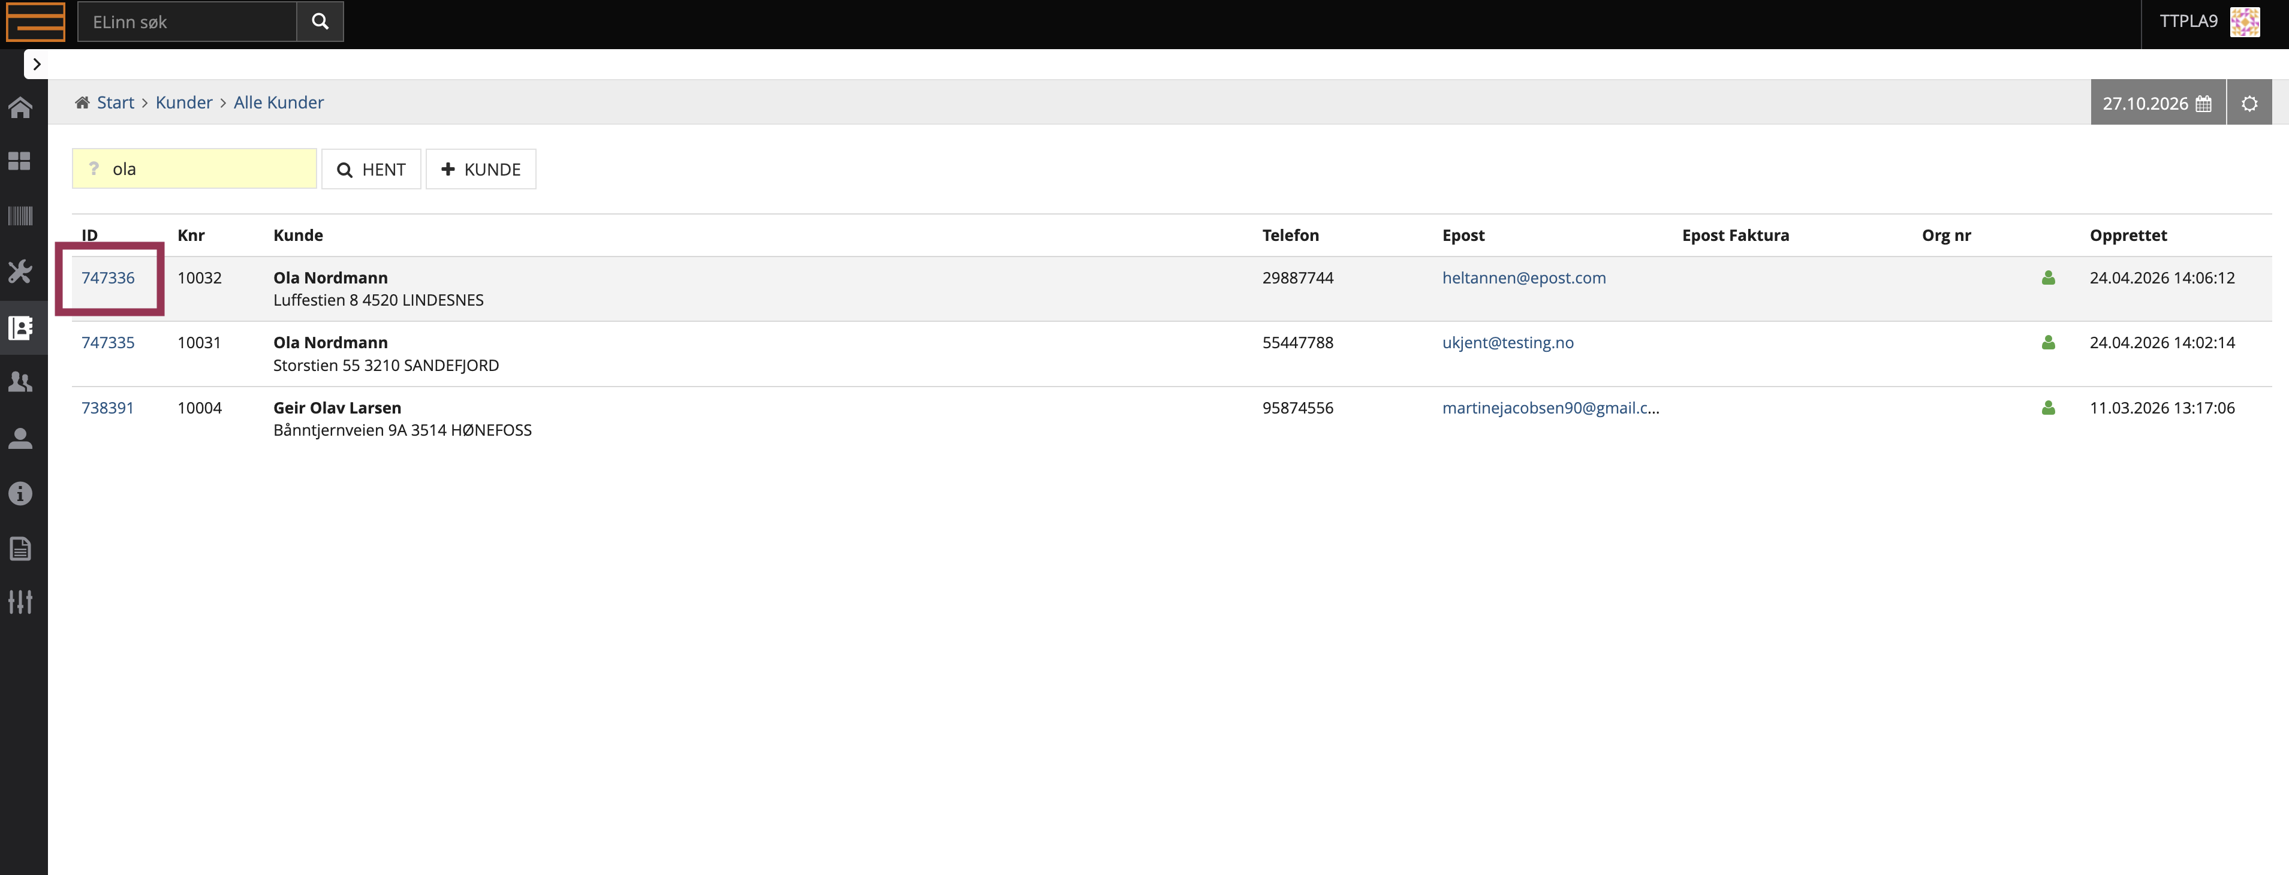2289x875 pixels.
Task: Select the Geir Olav Larsen name
Action: (x=337, y=408)
